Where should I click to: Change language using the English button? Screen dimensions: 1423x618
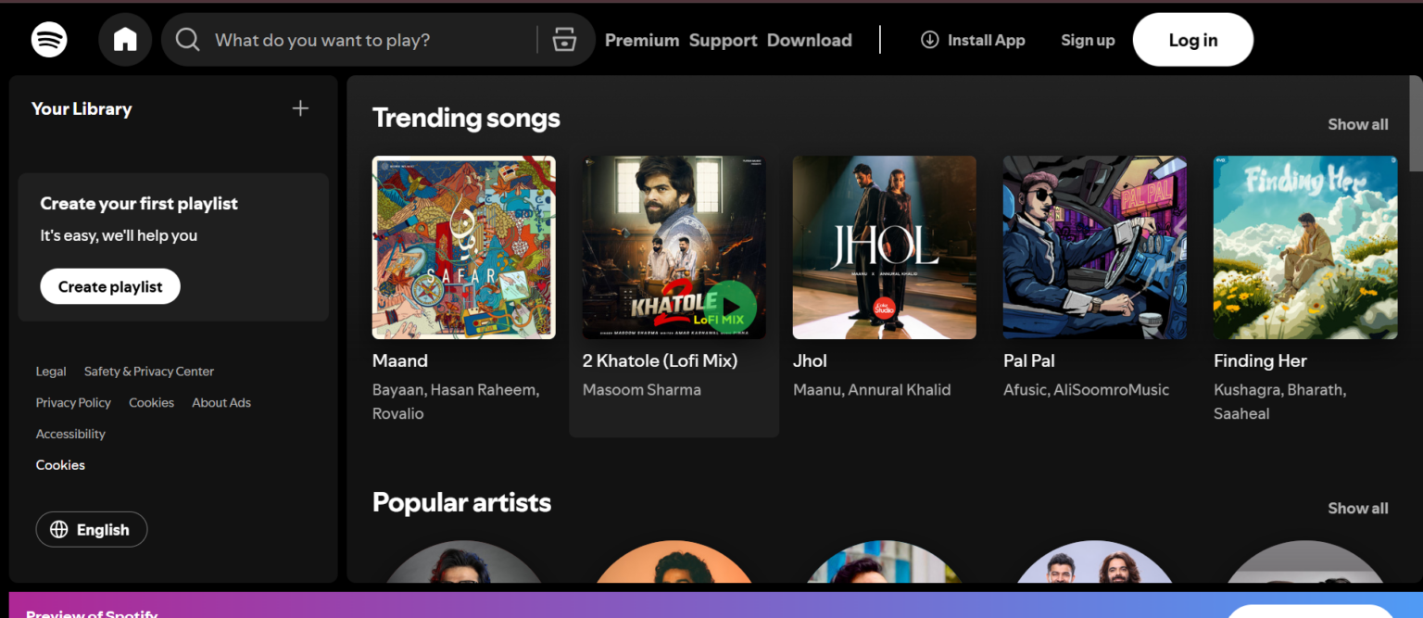point(91,529)
